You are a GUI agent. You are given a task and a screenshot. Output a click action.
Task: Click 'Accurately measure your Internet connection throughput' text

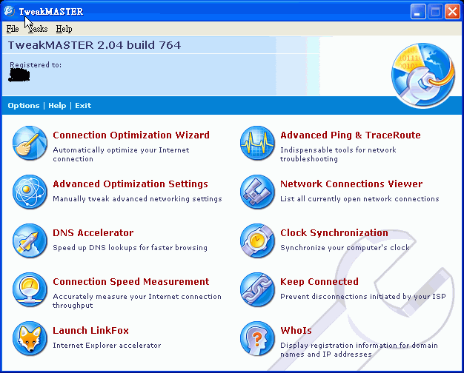coord(137,300)
